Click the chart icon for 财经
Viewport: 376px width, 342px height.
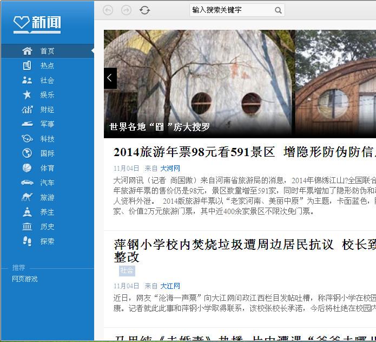point(27,109)
